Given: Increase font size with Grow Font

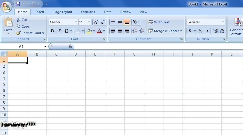Looking at the screenshot, I should [96, 22].
